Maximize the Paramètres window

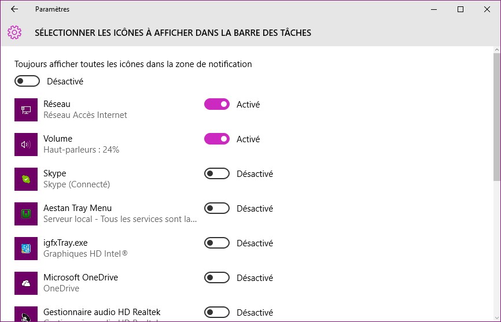[x=461, y=9]
